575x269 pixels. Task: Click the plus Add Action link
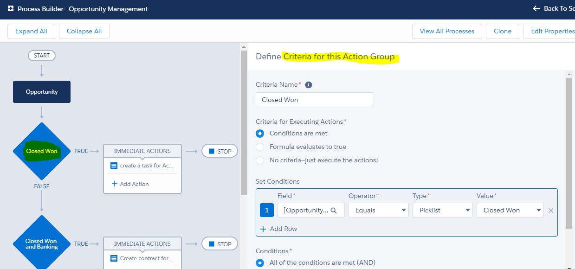tap(130, 184)
